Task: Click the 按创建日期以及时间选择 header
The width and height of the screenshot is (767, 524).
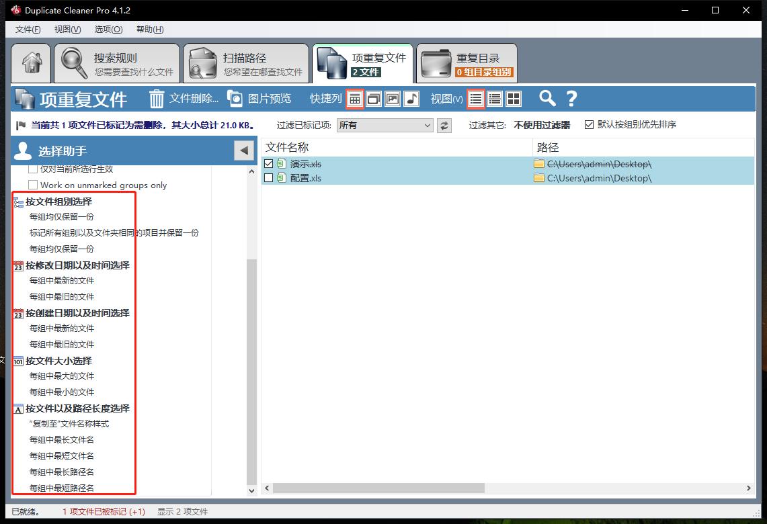Action: [77, 313]
